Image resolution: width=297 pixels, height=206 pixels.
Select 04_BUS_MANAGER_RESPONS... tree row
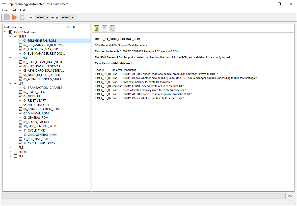44,53
